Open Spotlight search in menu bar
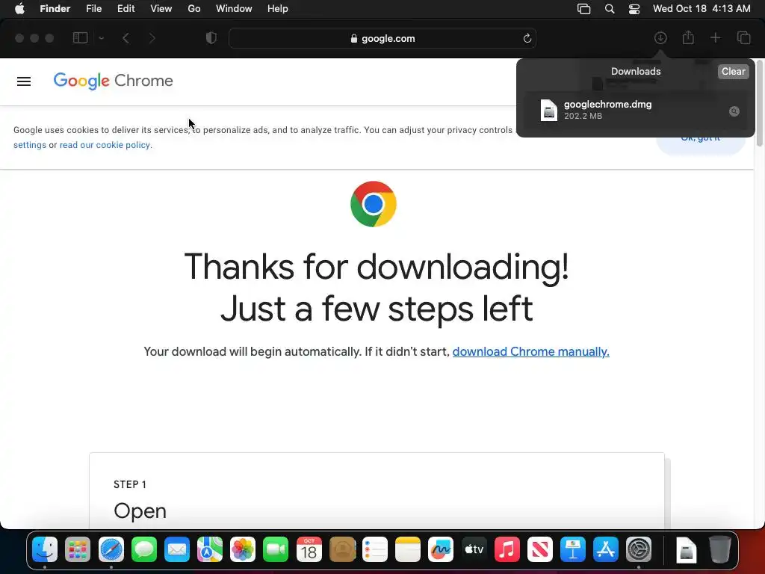This screenshot has width=765, height=574. point(610,9)
